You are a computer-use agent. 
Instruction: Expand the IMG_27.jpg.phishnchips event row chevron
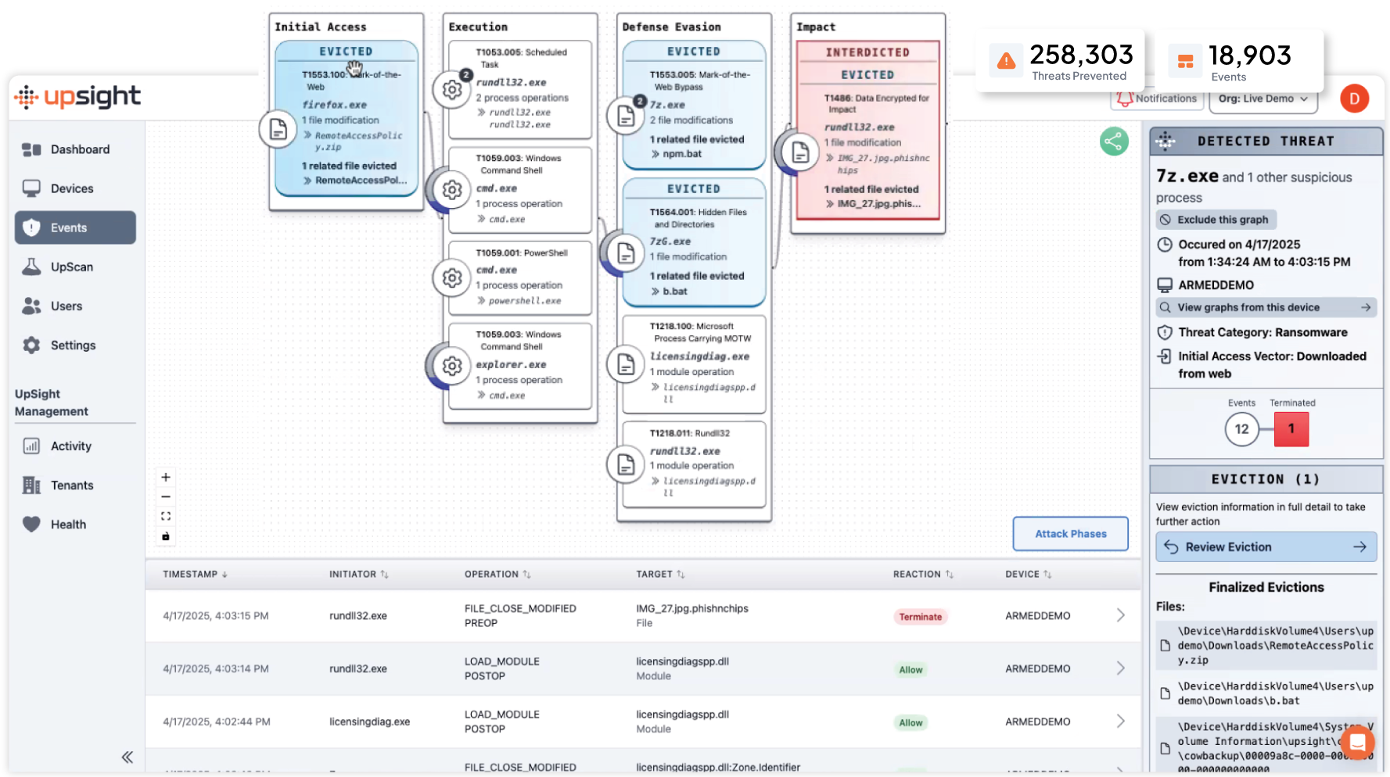coord(1120,615)
